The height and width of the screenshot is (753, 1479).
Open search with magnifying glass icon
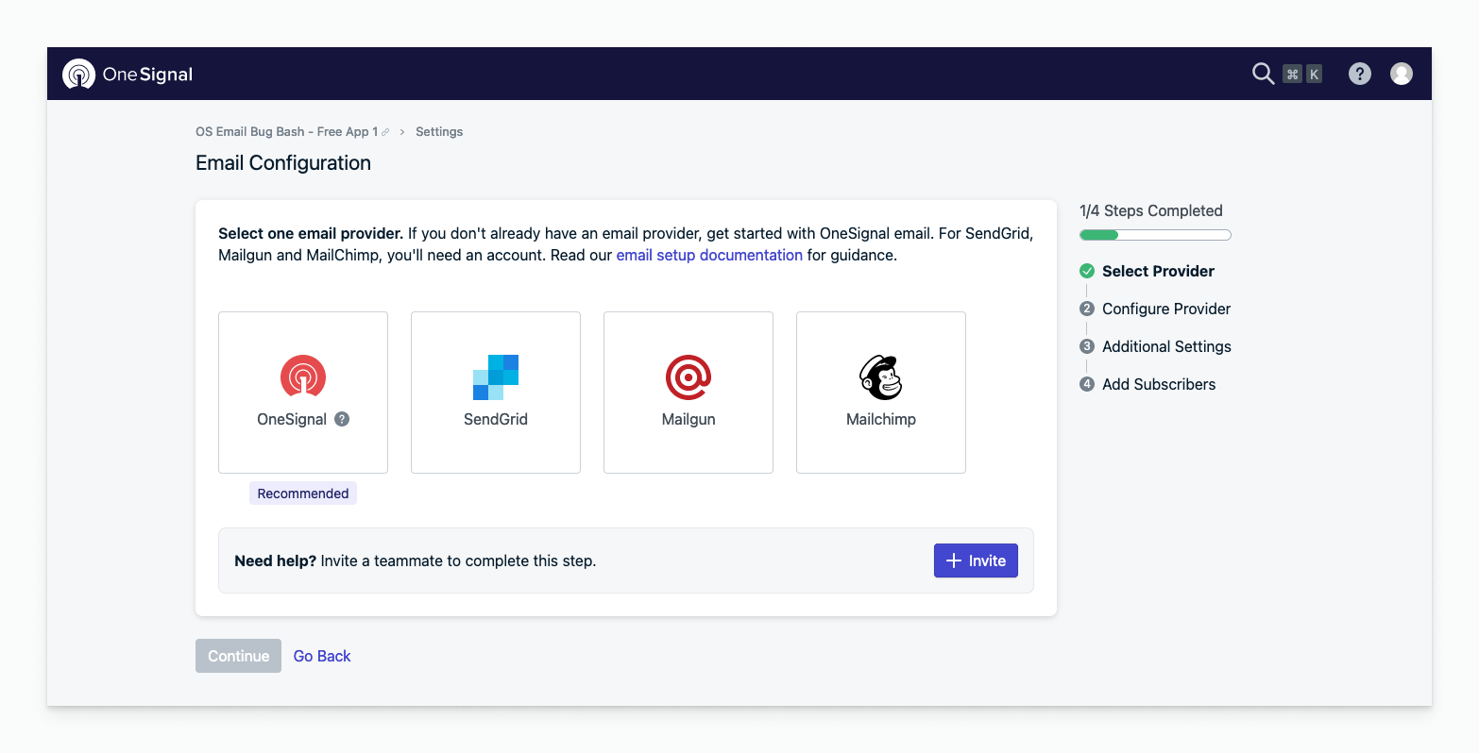tap(1263, 74)
